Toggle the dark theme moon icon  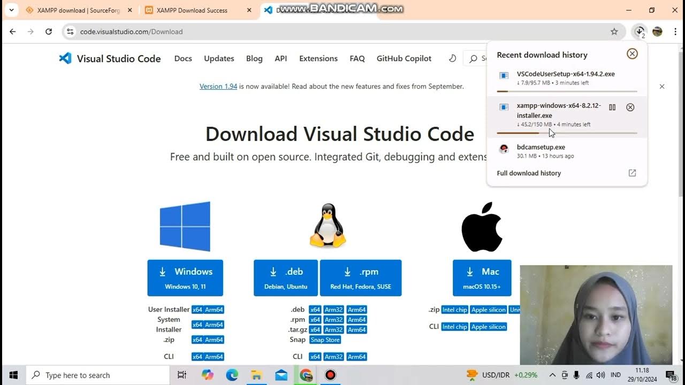452,58
